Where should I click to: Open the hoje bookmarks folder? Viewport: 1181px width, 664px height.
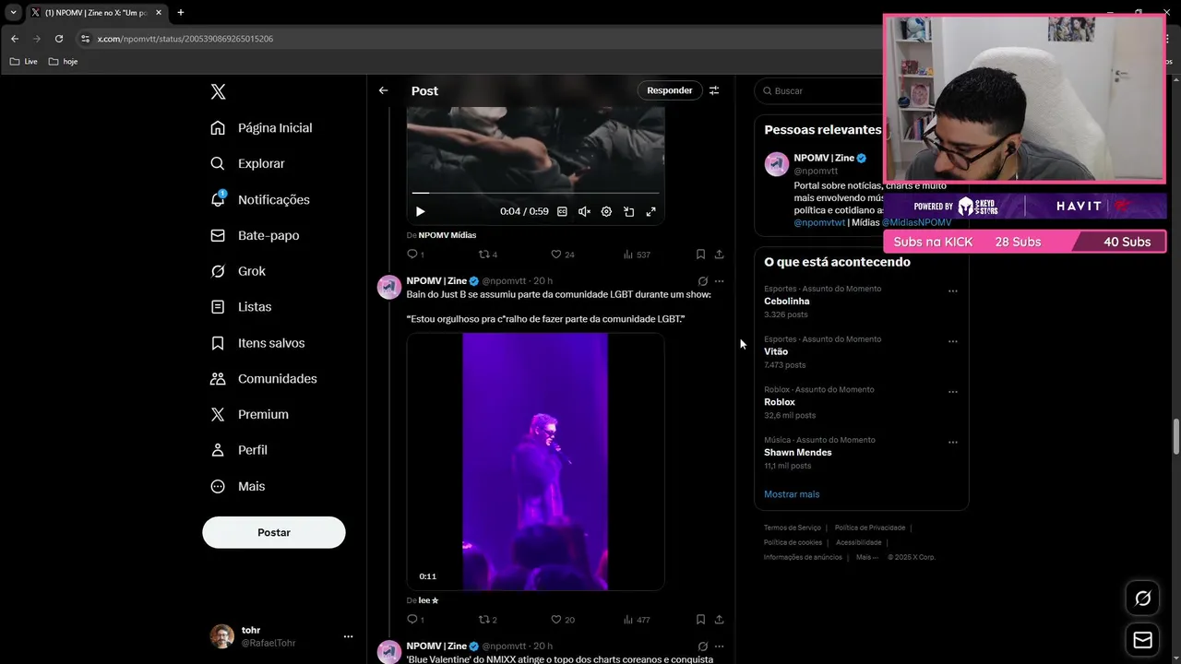coord(63,62)
